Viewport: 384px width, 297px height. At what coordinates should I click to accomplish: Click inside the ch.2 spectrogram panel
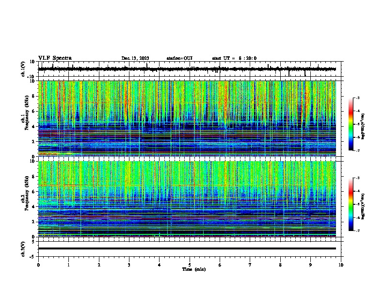pyautogui.click(x=187, y=199)
